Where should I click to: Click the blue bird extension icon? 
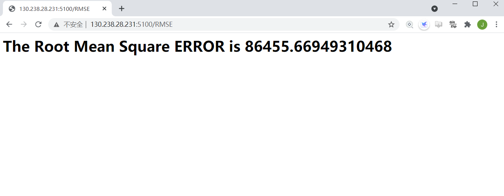[424, 25]
